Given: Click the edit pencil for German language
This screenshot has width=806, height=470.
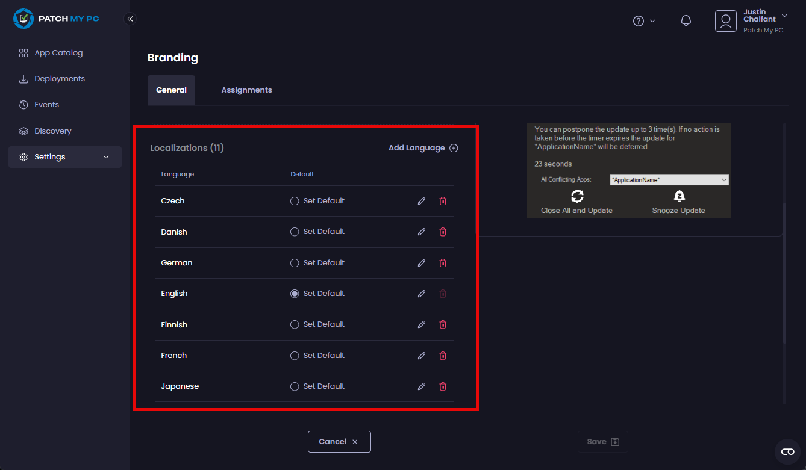Looking at the screenshot, I should (422, 263).
